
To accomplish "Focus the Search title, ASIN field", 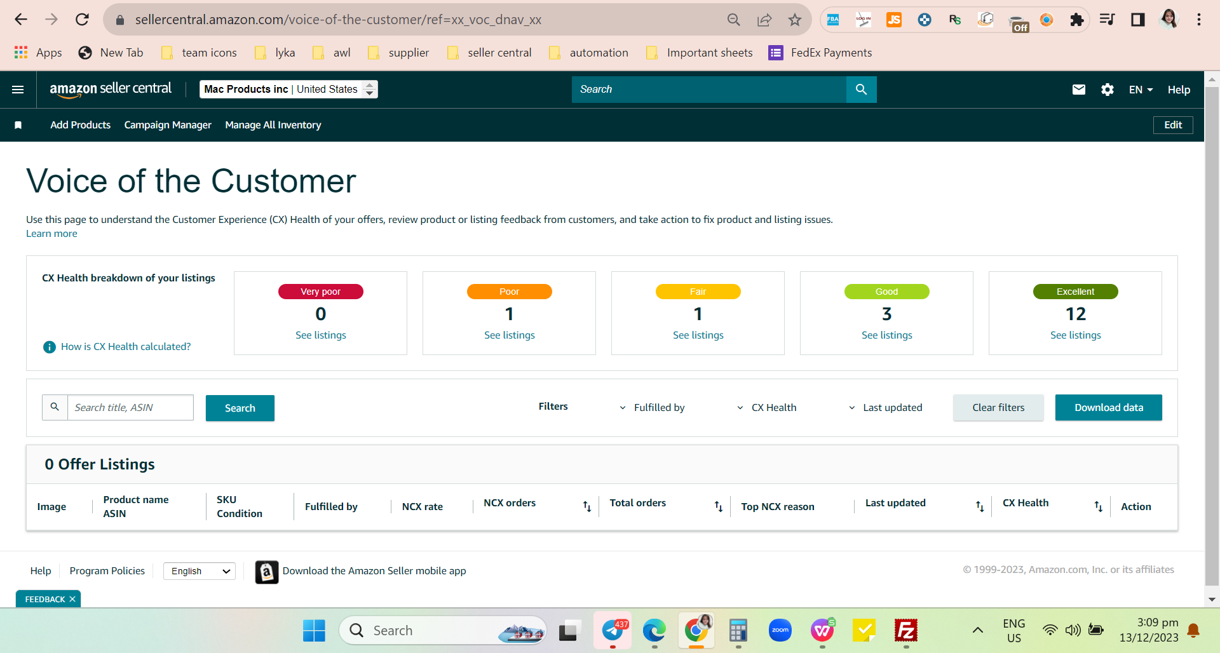I will coord(130,408).
